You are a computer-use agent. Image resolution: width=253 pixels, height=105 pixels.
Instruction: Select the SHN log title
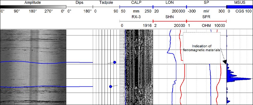point(169,17)
